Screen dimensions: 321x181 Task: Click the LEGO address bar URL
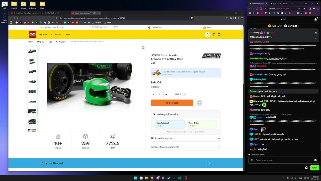point(94,18)
